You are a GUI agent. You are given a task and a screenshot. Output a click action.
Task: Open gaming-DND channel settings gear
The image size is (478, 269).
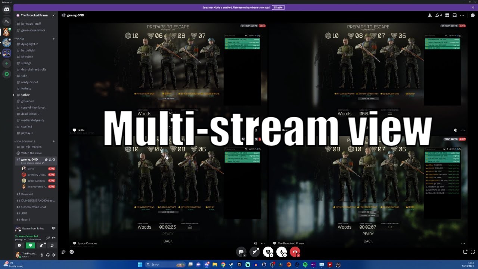(54, 160)
